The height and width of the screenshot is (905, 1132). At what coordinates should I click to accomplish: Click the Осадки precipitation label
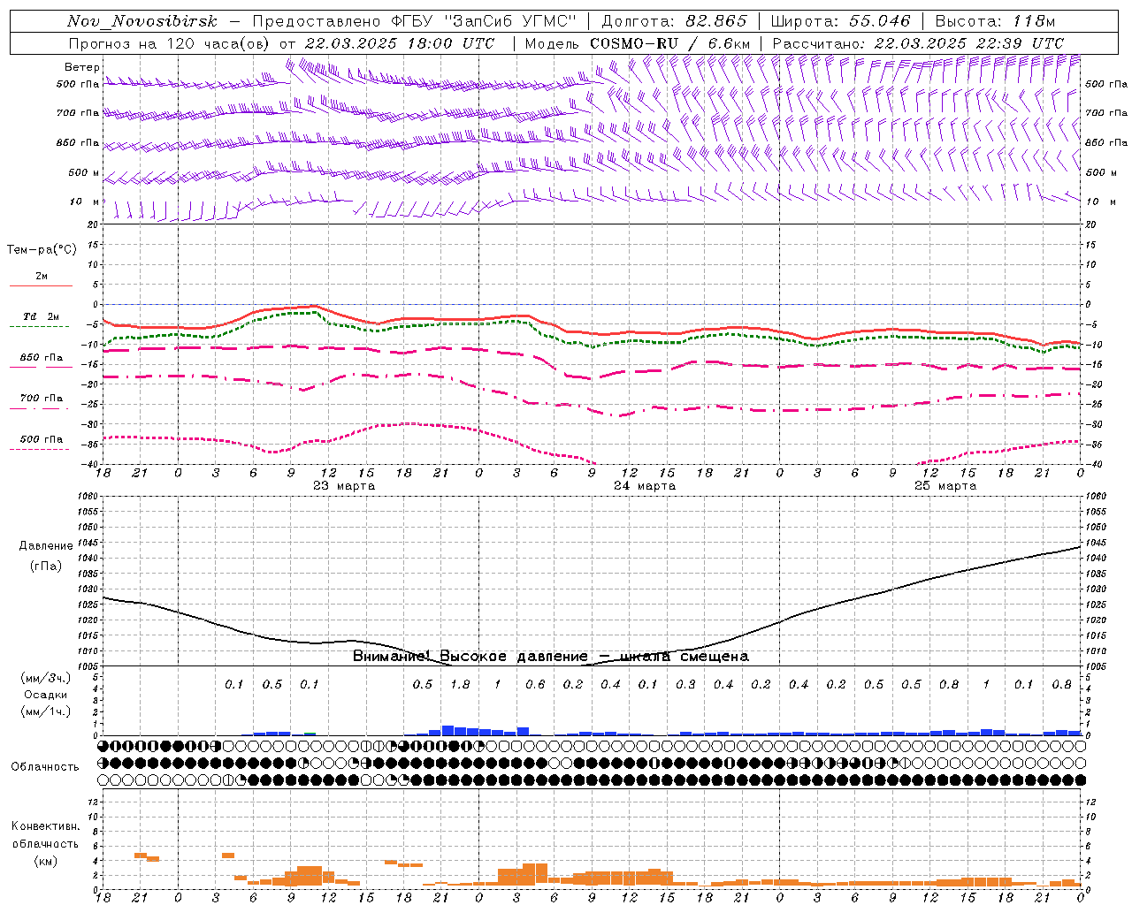point(46,695)
